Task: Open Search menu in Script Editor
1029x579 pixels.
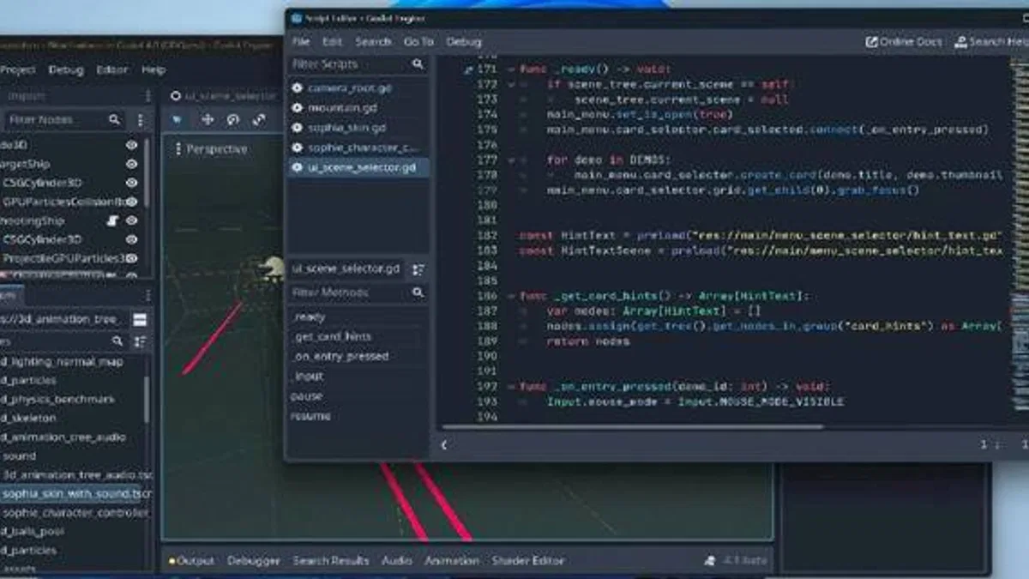Action: coord(373,41)
